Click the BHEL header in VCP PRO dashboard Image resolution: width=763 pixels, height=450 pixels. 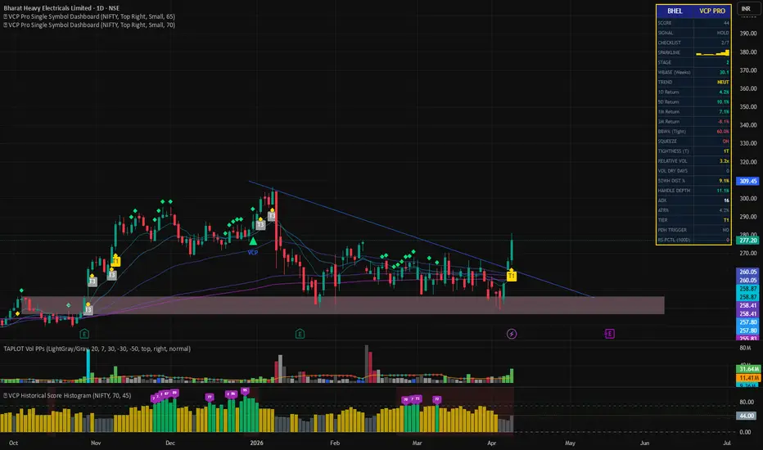(x=675, y=11)
